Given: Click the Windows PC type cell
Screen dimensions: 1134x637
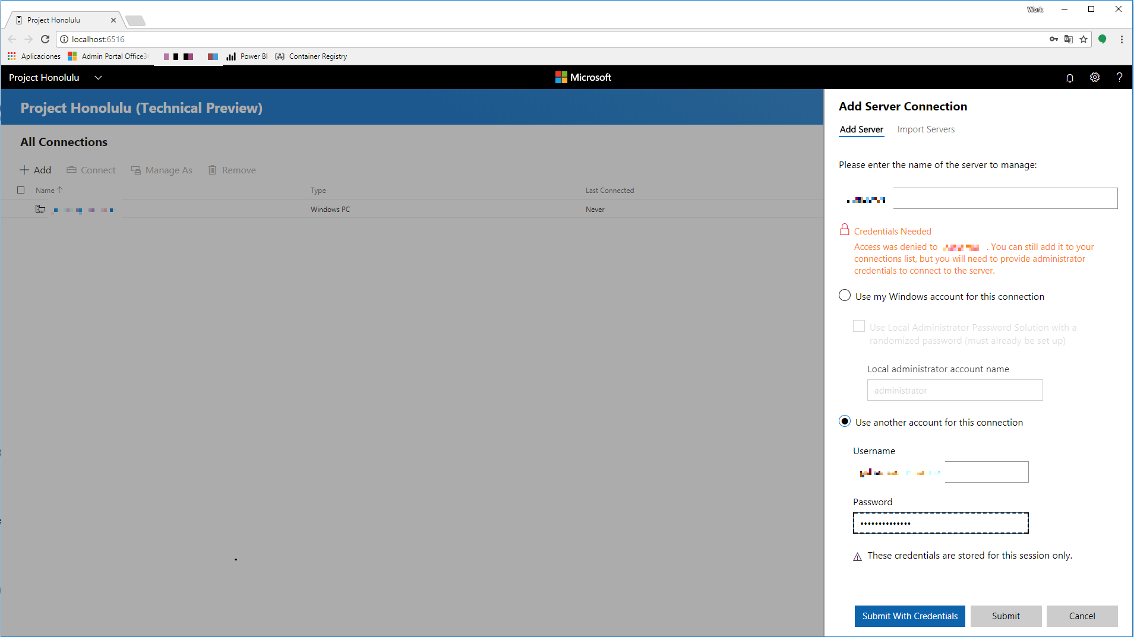Looking at the screenshot, I should click(x=330, y=210).
